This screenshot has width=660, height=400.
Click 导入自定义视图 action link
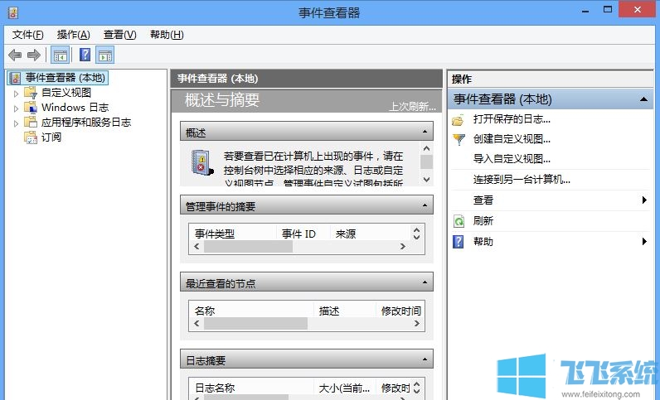(x=511, y=159)
